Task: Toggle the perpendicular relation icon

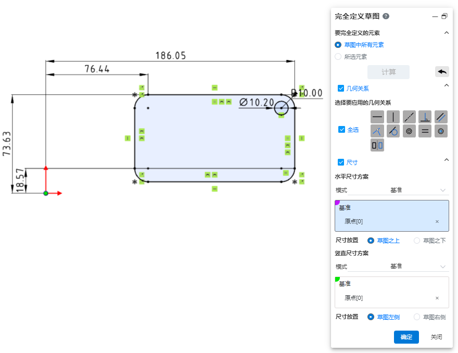Action: (425, 117)
